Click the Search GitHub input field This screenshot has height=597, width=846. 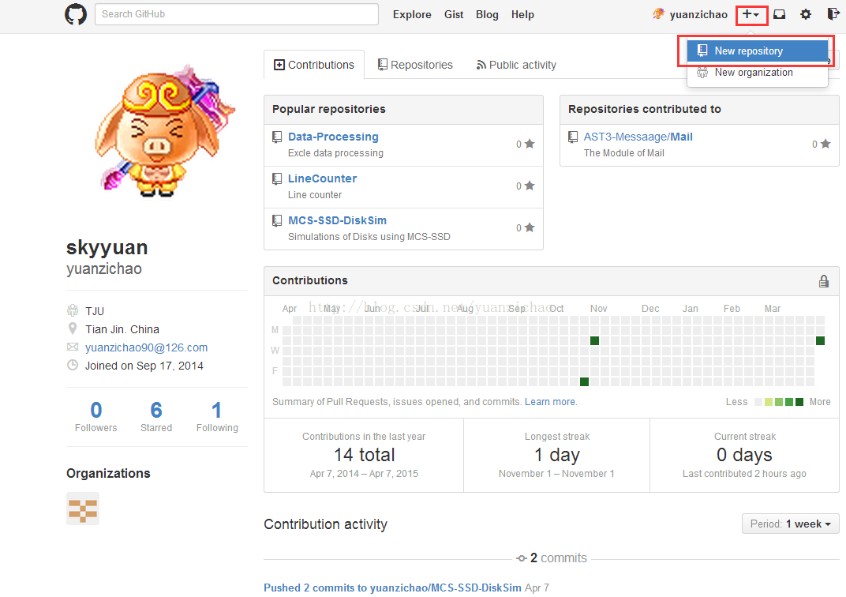[236, 14]
